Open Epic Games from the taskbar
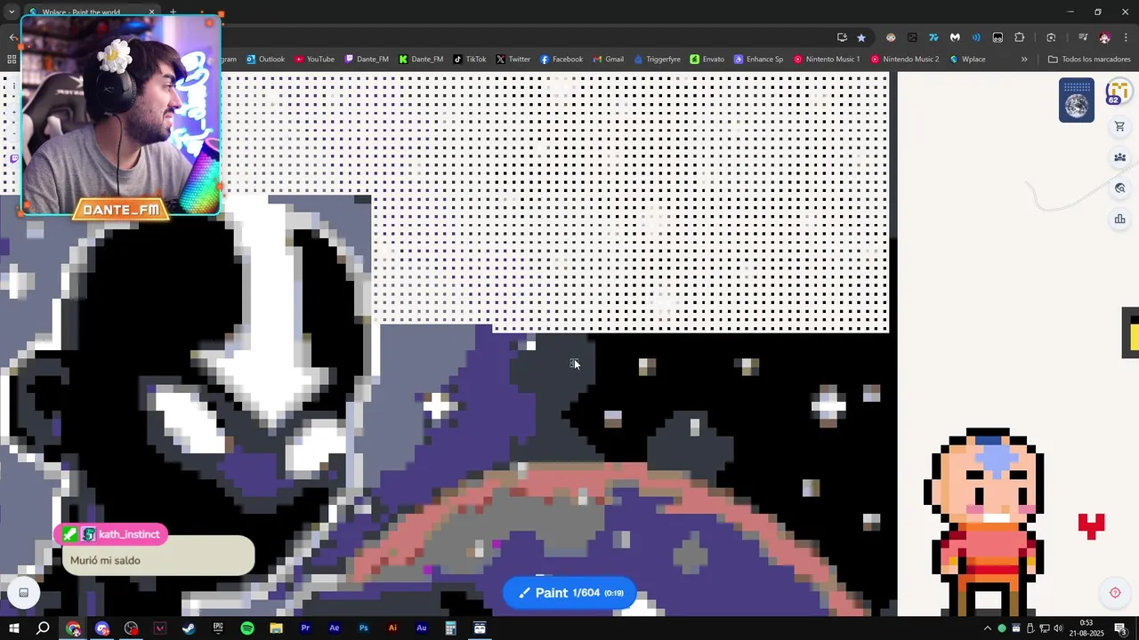 [218, 628]
